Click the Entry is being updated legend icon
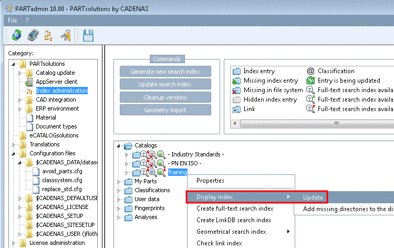Screen dimensions: 394x248 tap(310, 81)
